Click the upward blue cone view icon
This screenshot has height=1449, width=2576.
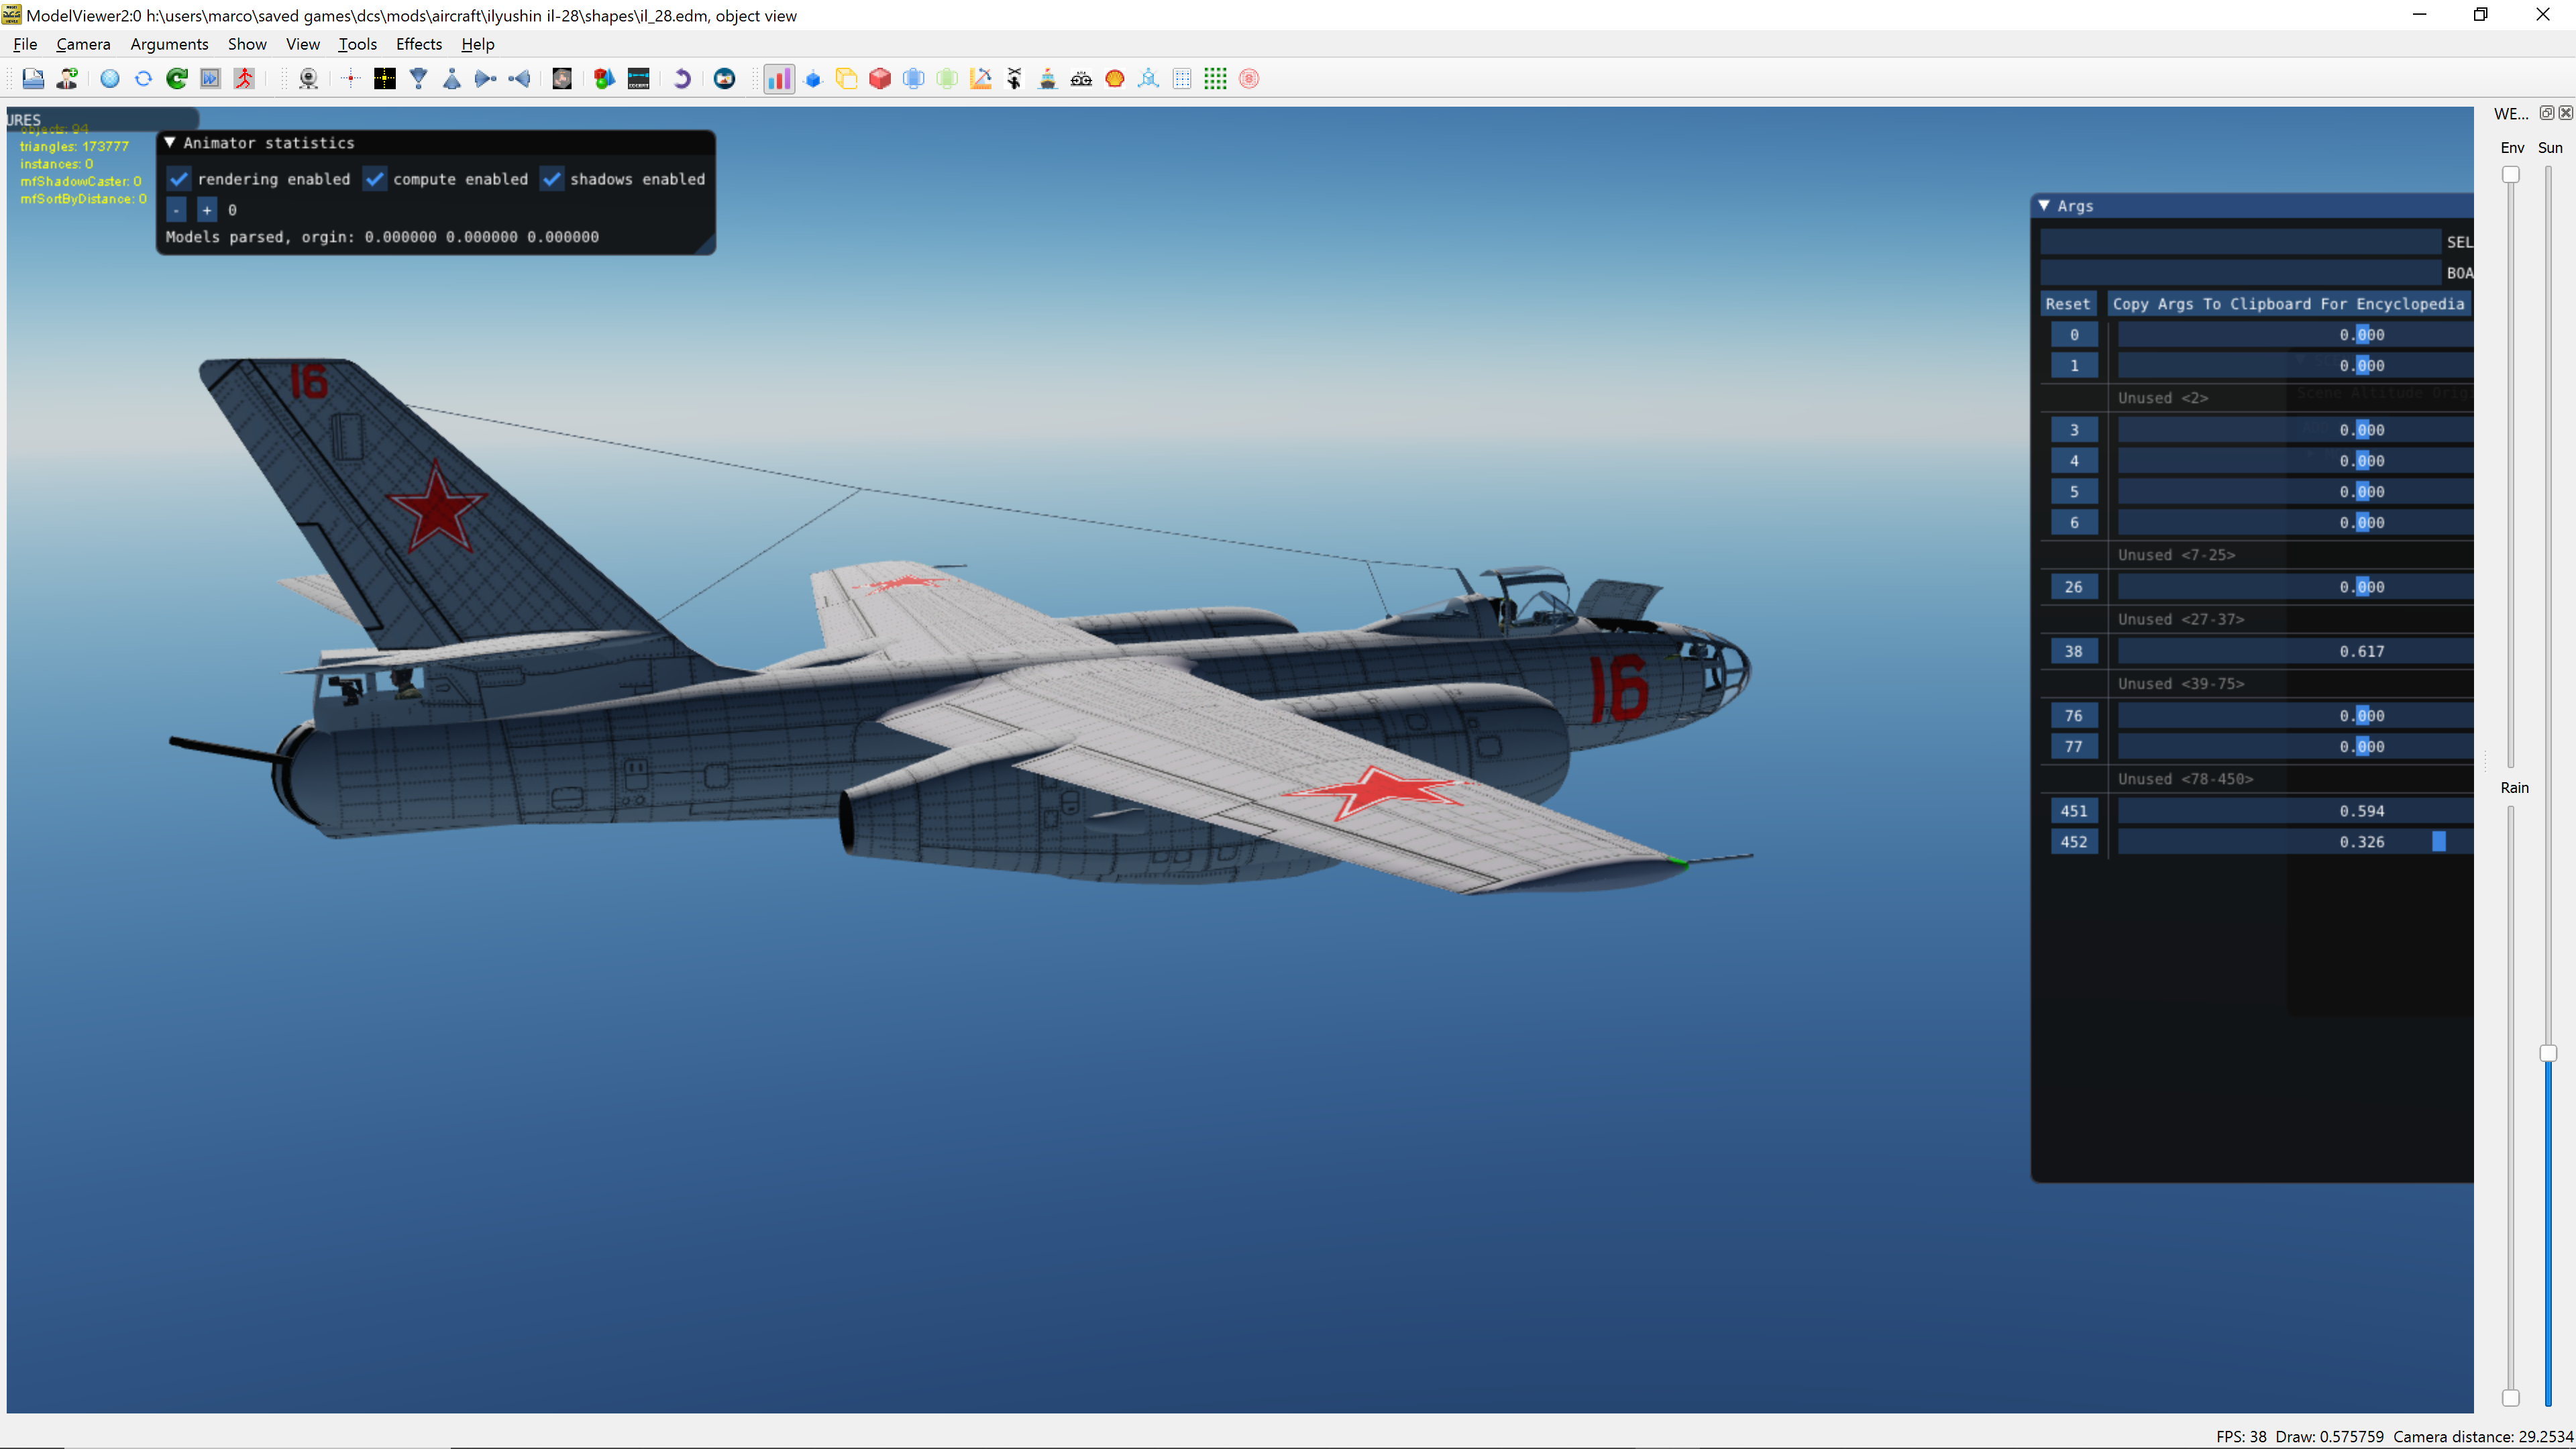(x=452, y=79)
